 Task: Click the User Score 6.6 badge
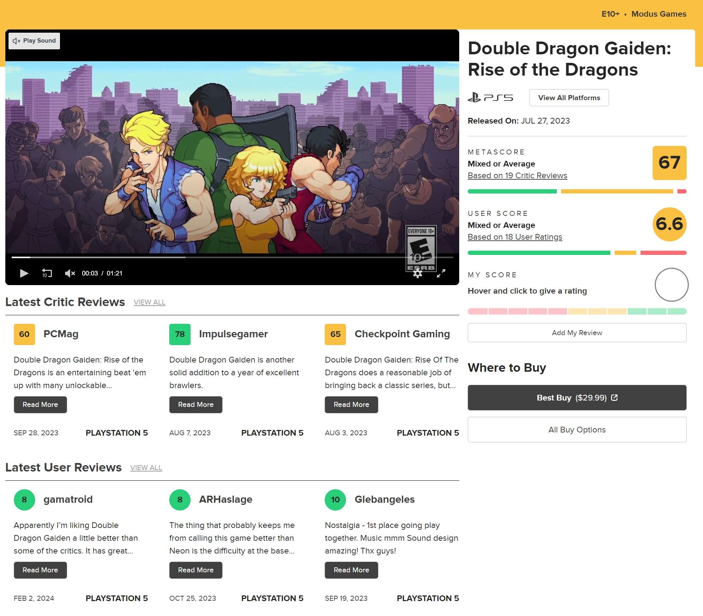tap(669, 224)
